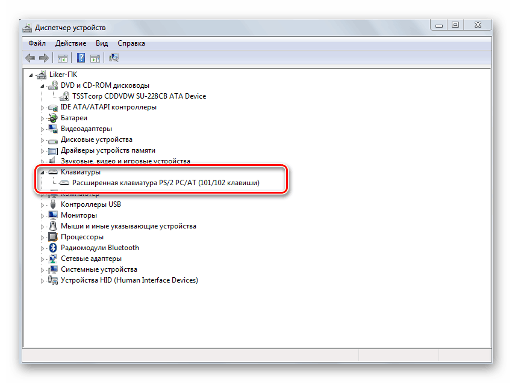Expand the Дисковые устройства node

click(x=42, y=140)
